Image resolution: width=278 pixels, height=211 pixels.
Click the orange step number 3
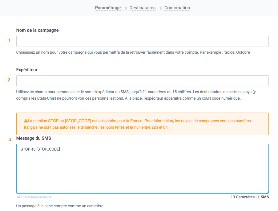pyautogui.click(x=10, y=139)
